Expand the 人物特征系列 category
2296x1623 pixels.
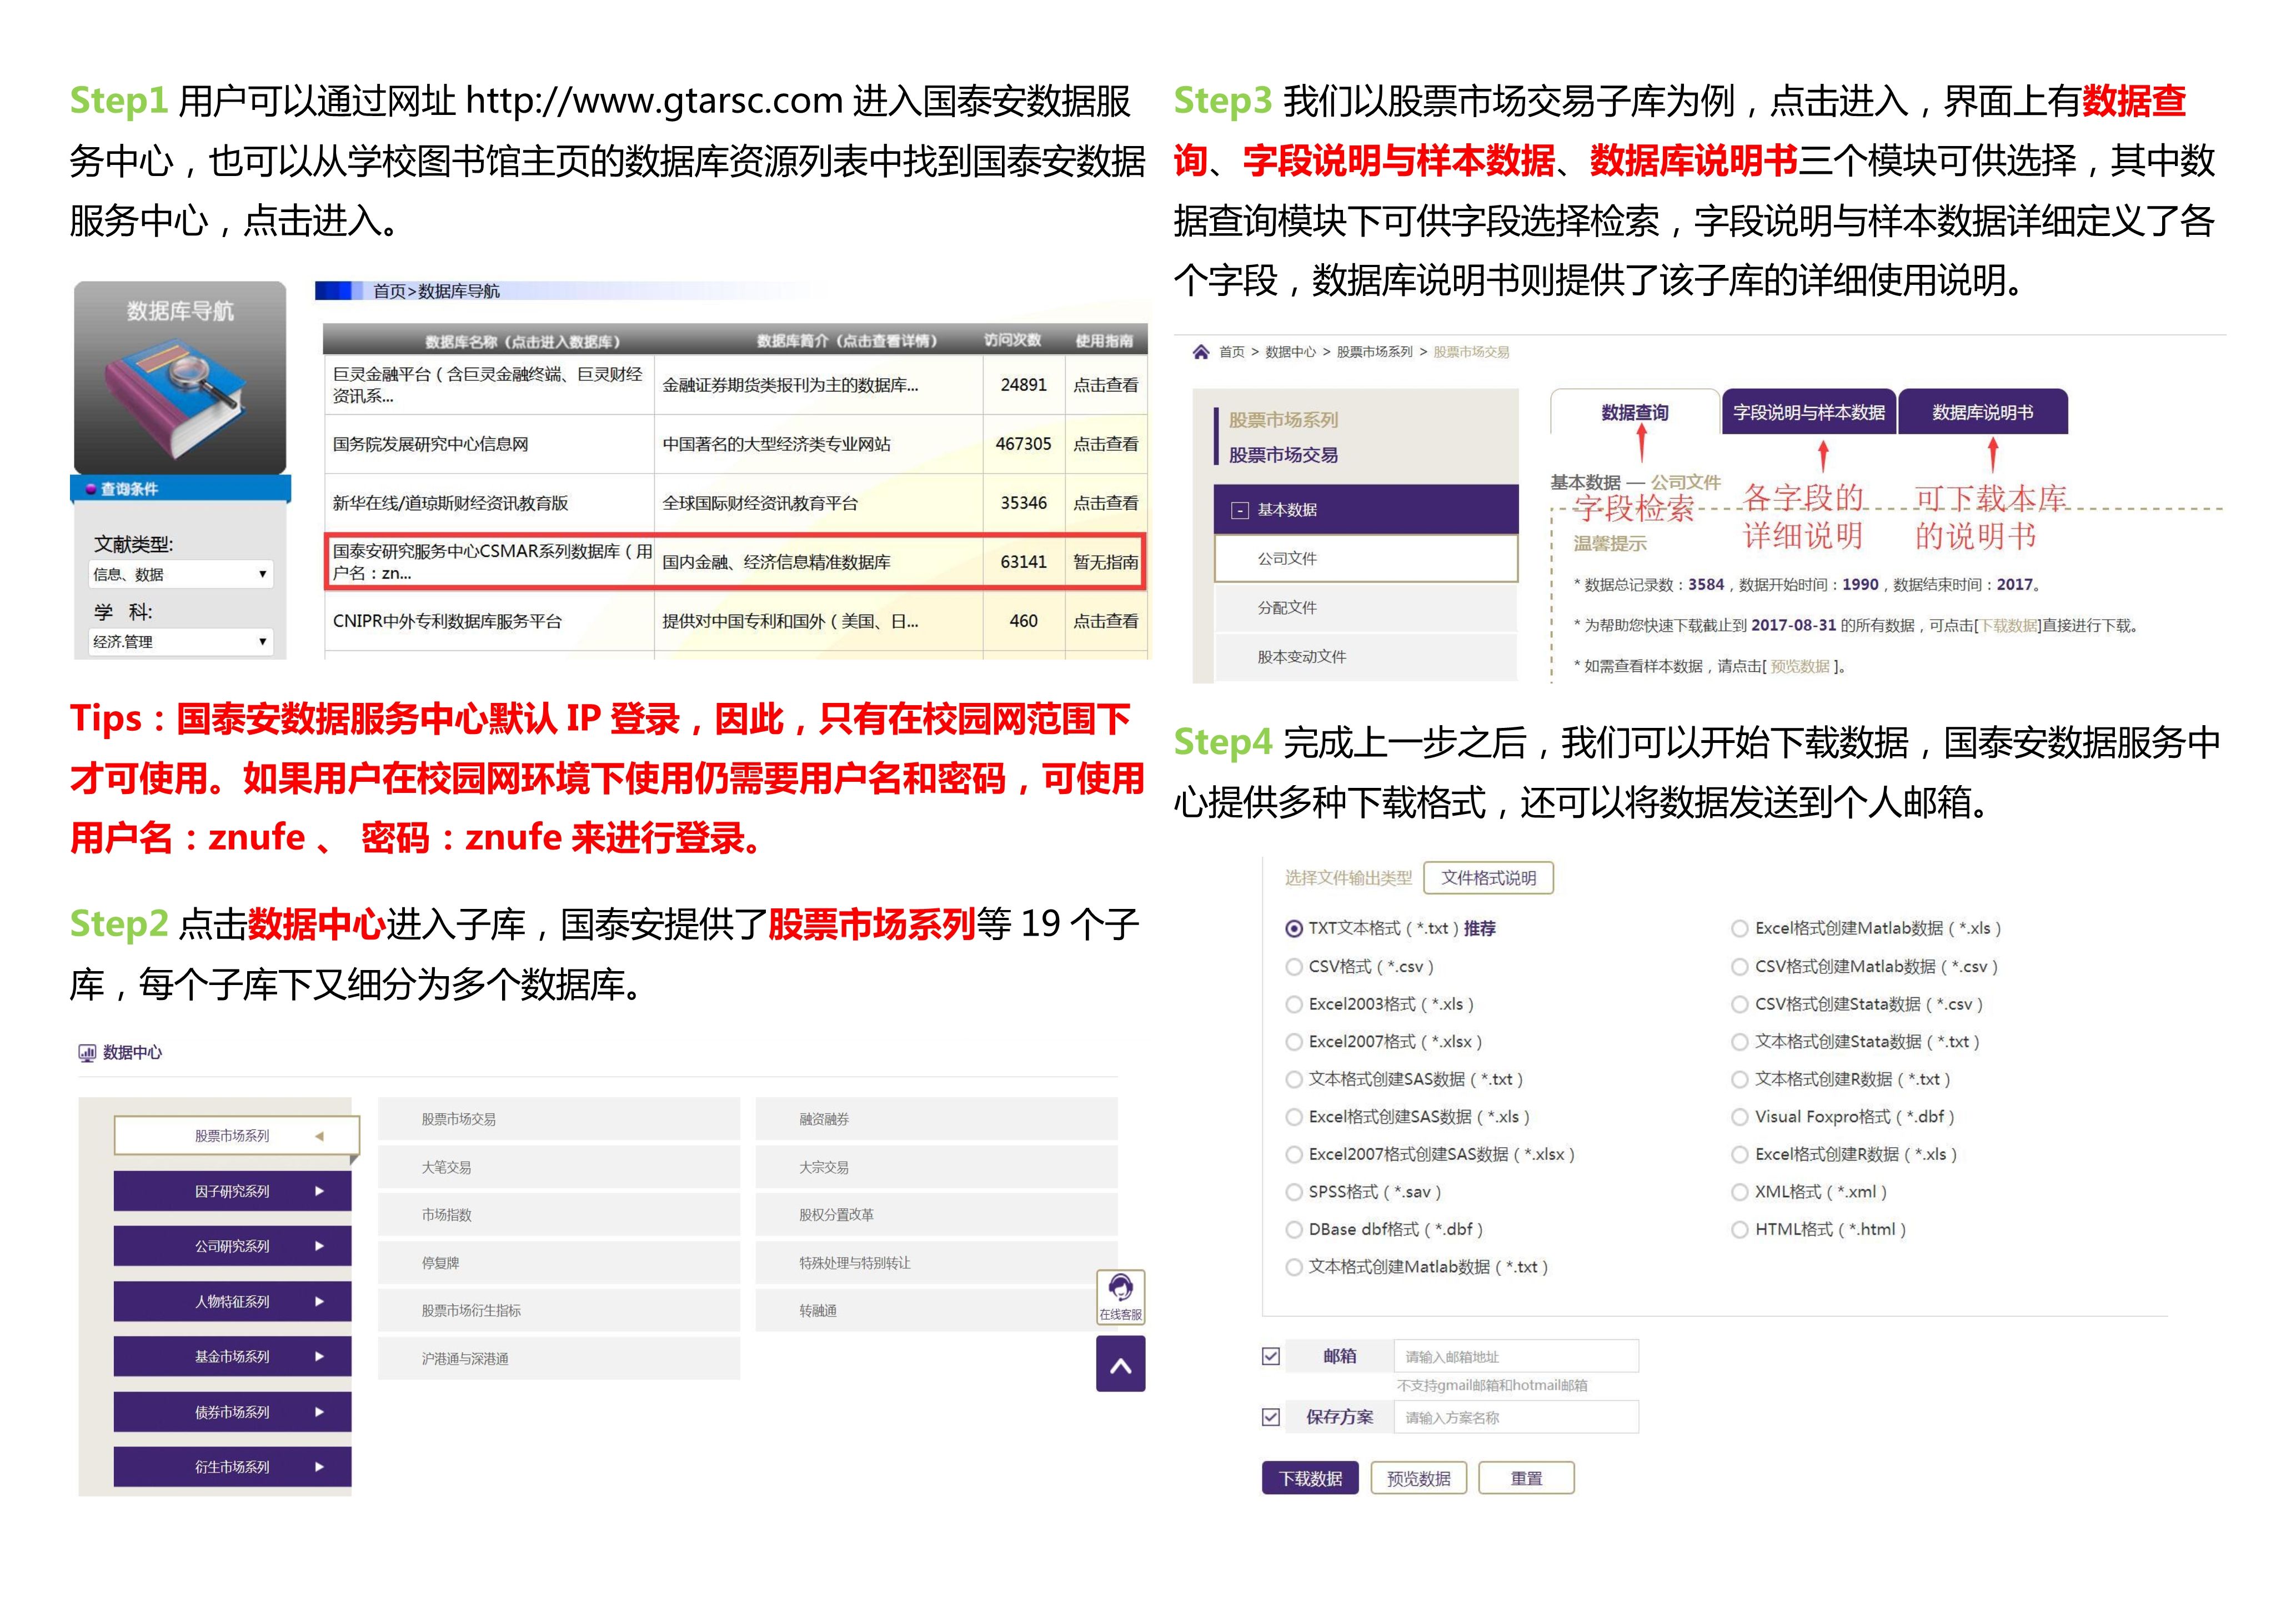click(232, 1302)
